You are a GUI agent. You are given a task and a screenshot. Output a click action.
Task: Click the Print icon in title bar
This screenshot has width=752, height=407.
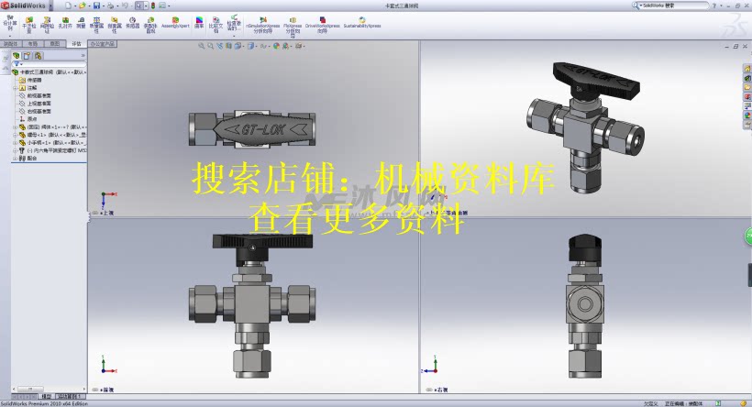110,5
